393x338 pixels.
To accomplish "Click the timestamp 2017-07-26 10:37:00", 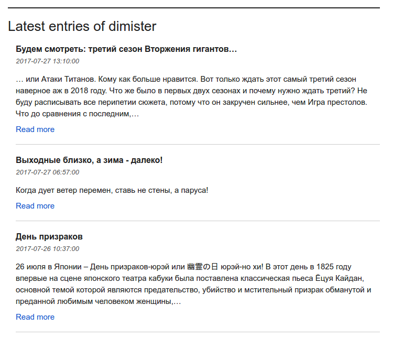I will (x=47, y=248).
